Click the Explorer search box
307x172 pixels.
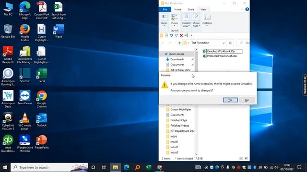(243, 43)
